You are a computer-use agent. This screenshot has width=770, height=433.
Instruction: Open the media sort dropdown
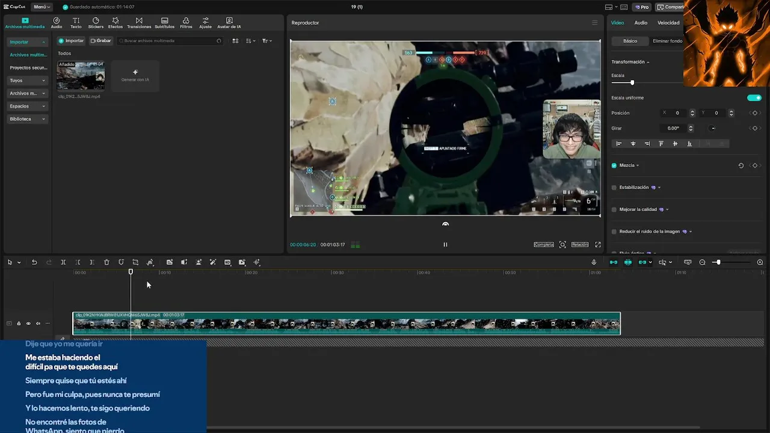pos(251,41)
